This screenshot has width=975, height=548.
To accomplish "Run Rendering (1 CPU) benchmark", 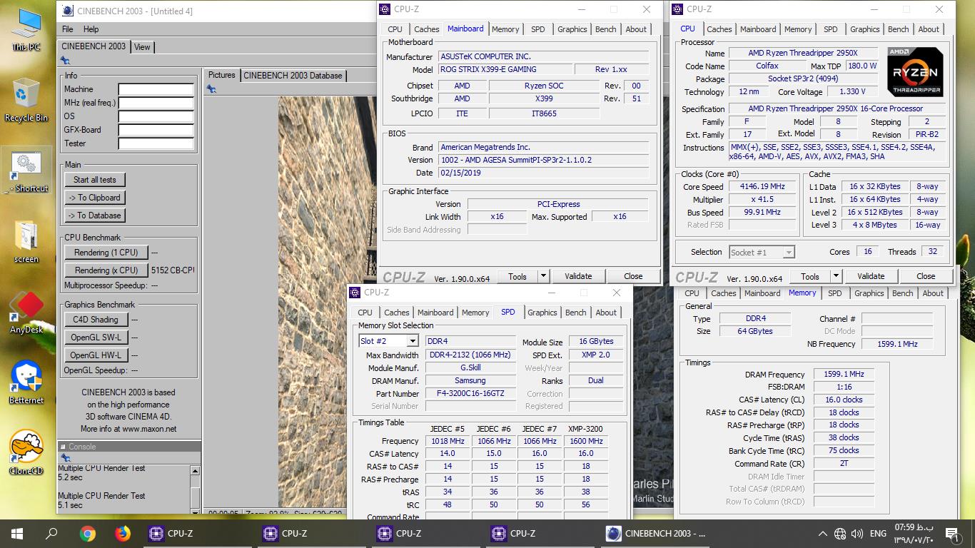I will point(106,253).
